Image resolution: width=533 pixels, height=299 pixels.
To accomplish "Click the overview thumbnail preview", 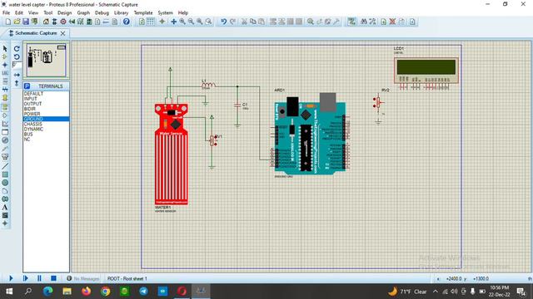I will point(47,60).
